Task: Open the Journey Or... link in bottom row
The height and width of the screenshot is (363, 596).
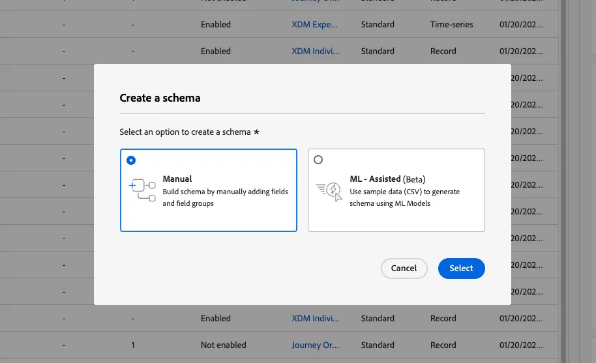Action: click(x=315, y=345)
